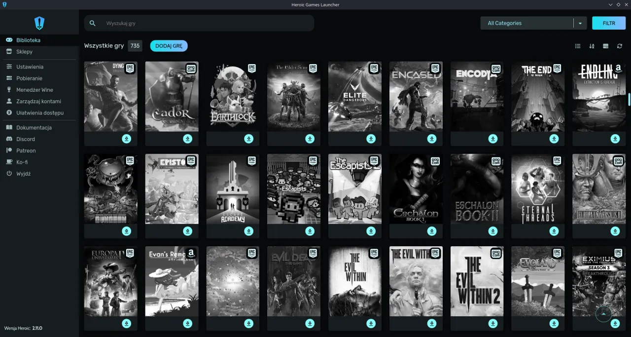
Task: Click the search magnifier icon
Action: [x=93, y=23]
